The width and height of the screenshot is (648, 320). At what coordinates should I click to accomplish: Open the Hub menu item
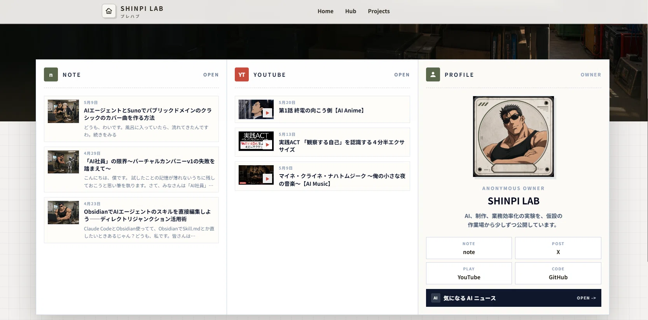351,11
